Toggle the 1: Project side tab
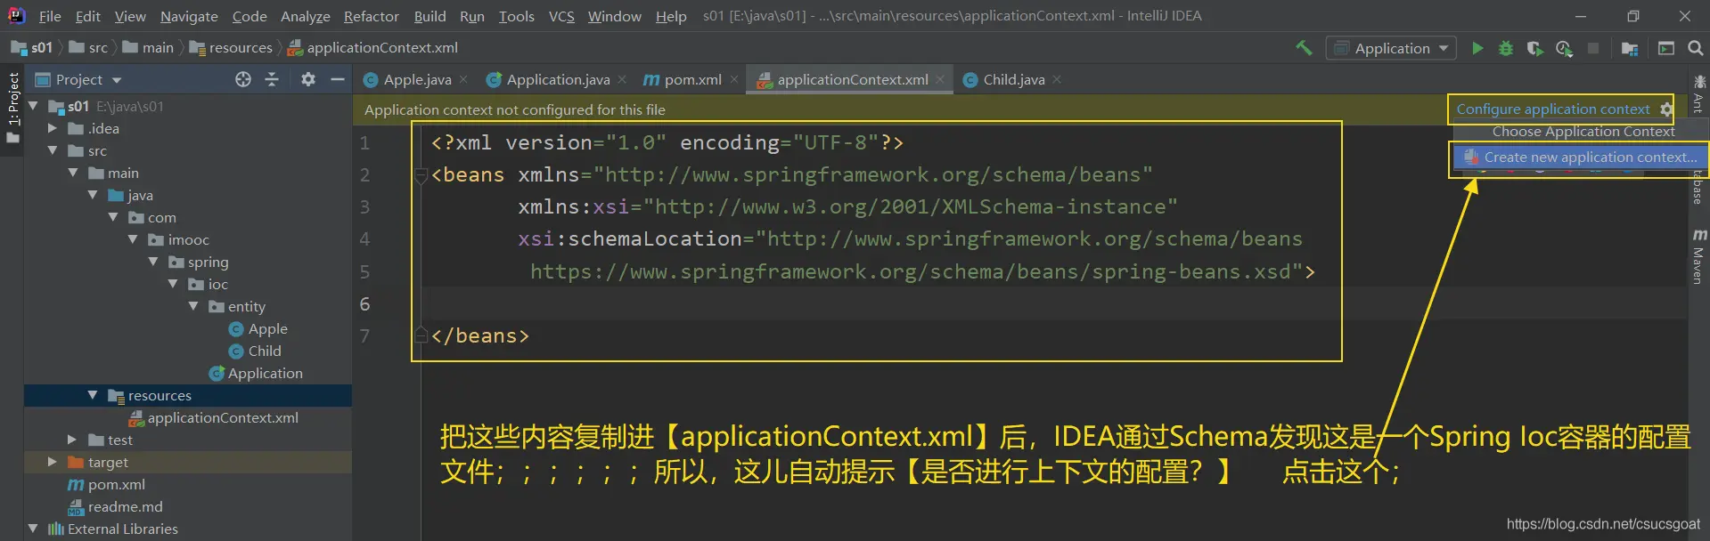The image size is (1710, 541). click(12, 107)
